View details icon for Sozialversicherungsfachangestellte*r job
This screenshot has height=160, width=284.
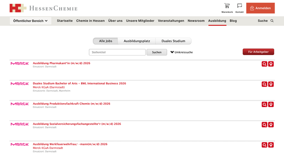(x=264, y=124)
